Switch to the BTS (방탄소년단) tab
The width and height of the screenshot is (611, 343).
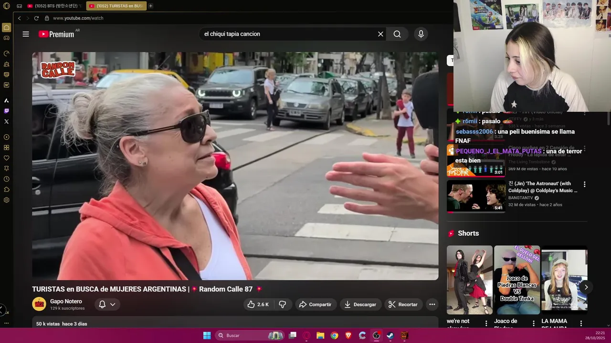coord(54,6)
